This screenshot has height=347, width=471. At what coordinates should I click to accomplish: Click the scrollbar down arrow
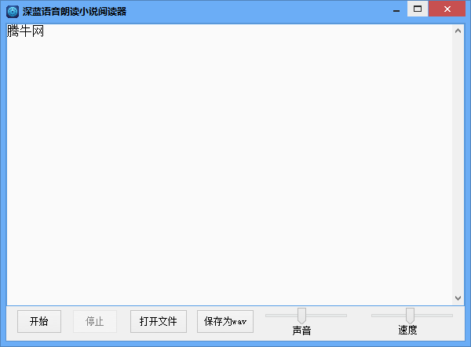(458, 298)
